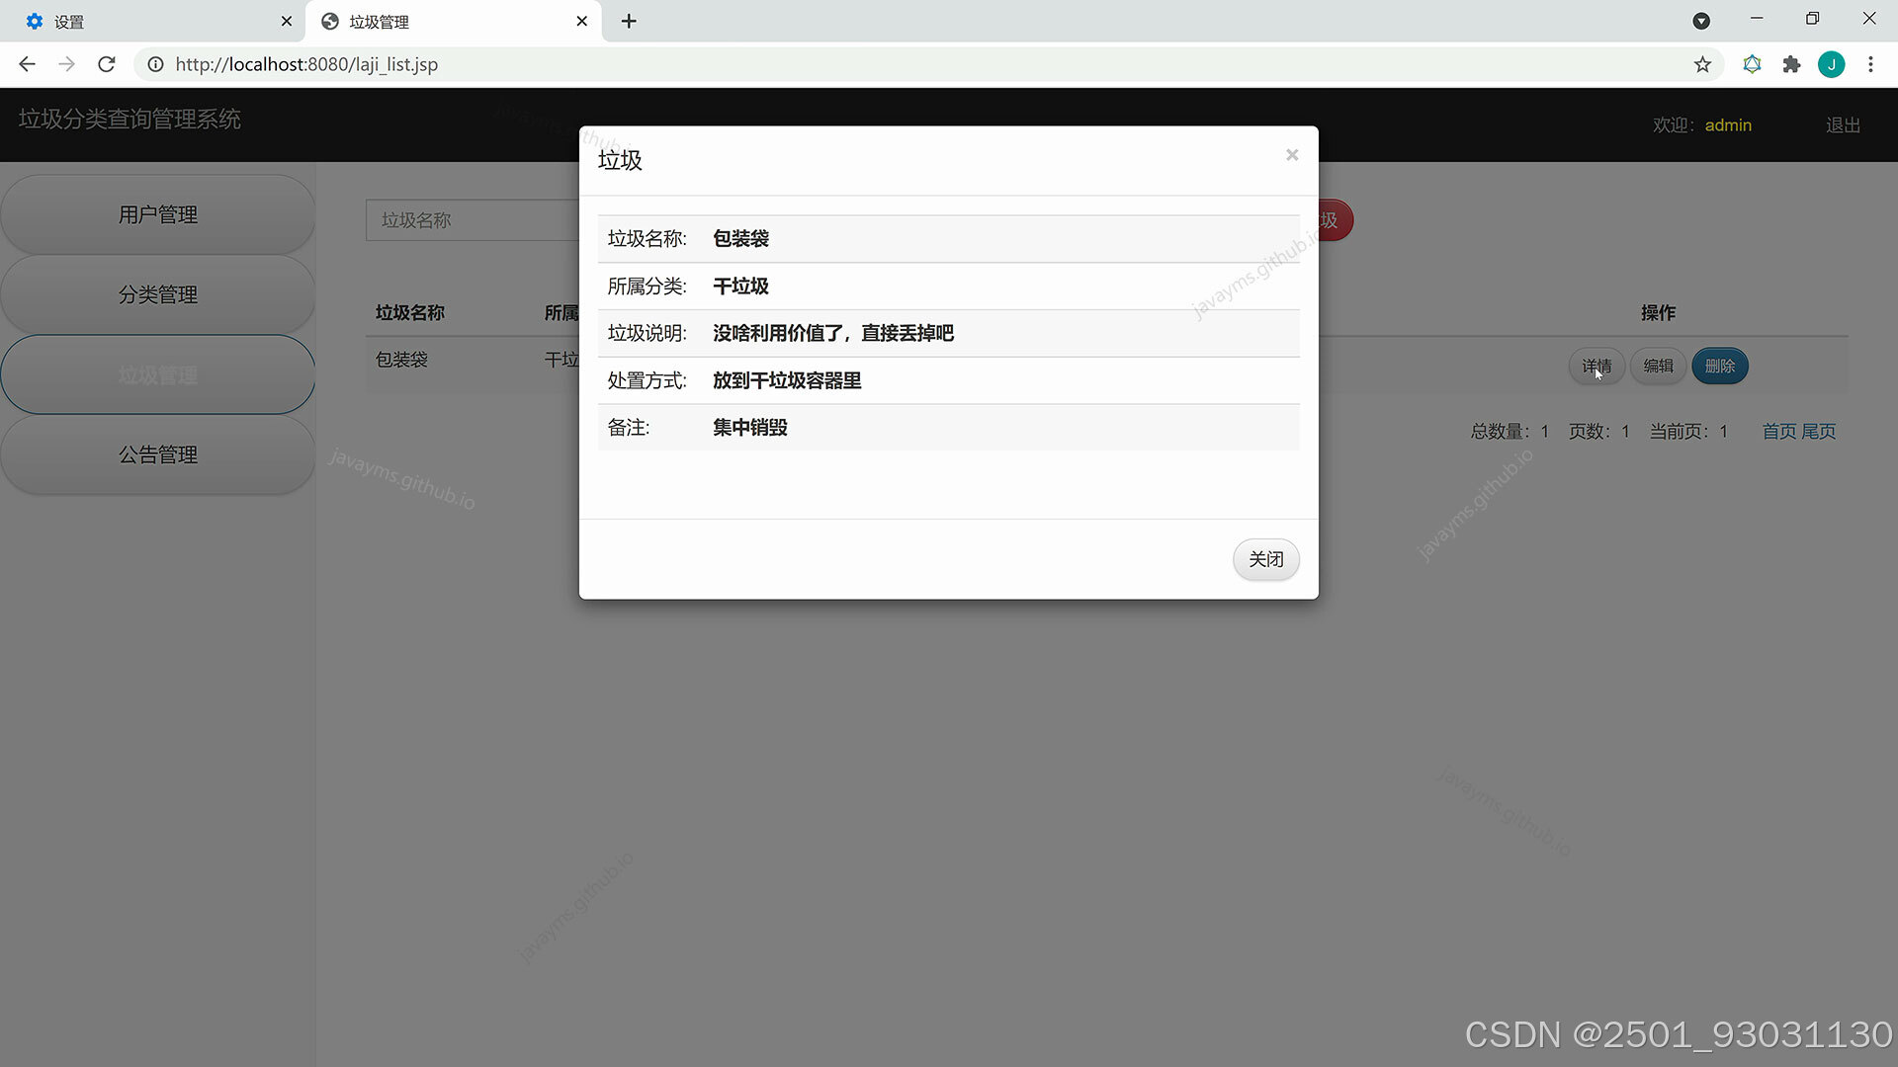The image size is (1898, 1067).
Task: Click the 操作 column header
Action: click(1658, 312)
